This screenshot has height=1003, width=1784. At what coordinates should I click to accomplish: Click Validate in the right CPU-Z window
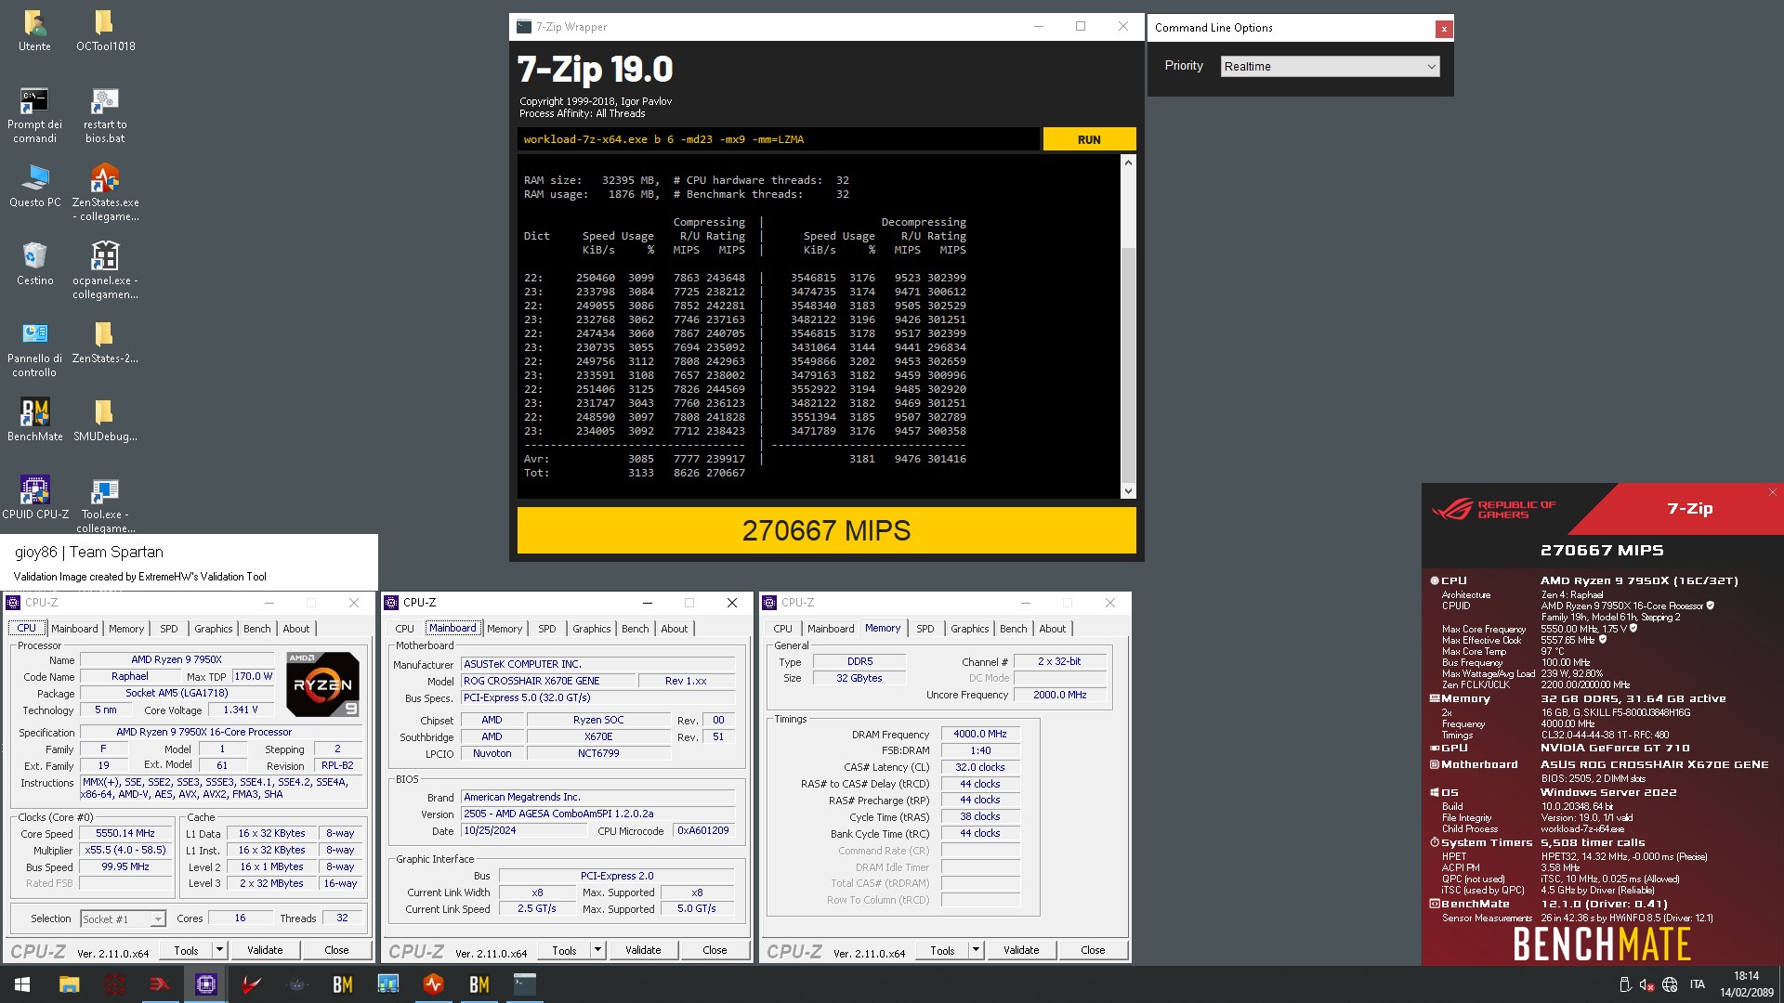pyautogui.click(x=1021, y=950)
